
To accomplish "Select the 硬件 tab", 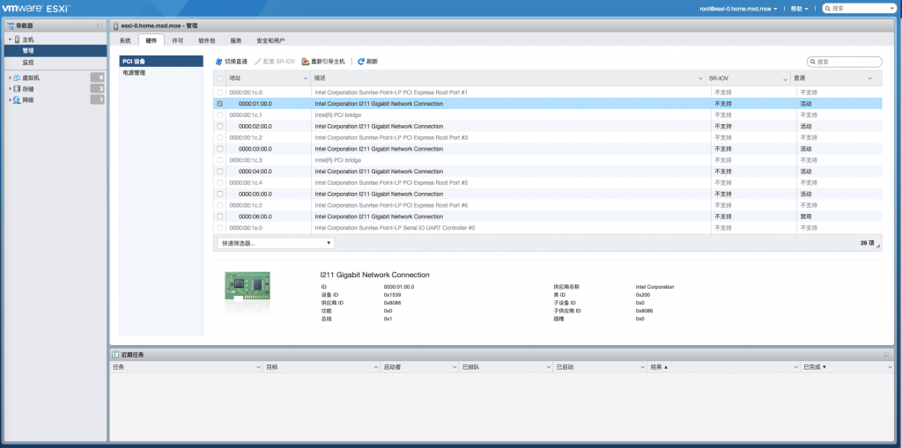I will tap(152, 40).
